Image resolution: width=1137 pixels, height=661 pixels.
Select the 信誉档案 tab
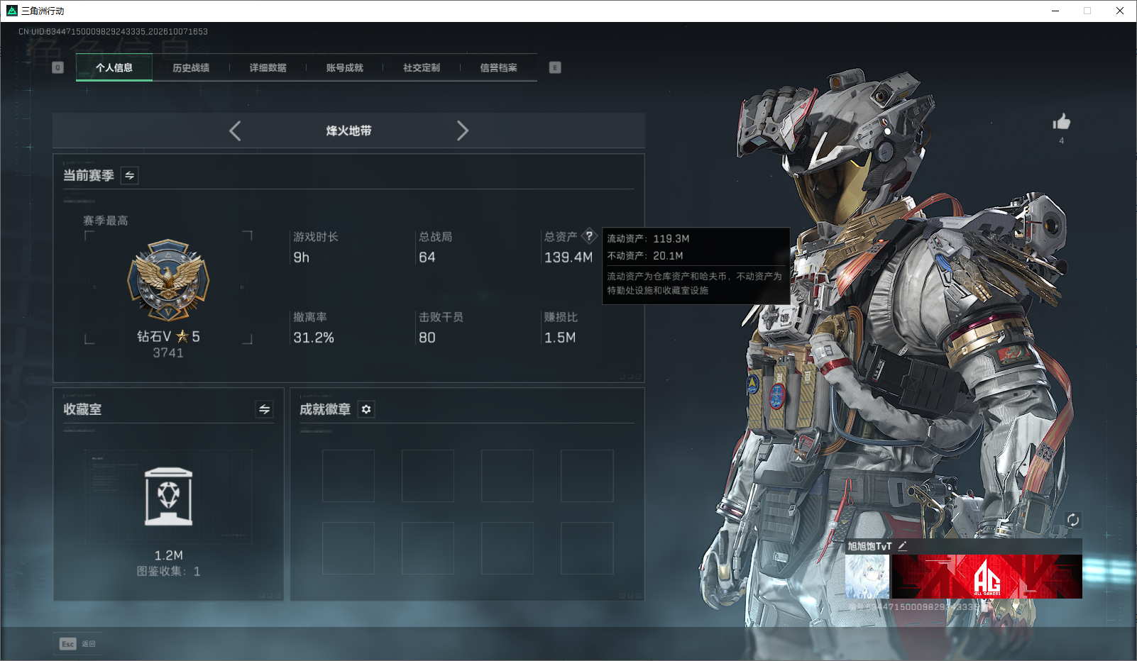tap(498, 68)
